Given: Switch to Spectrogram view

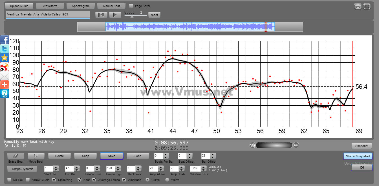Looking at the screenshot, I should click(x=81, y=6).
